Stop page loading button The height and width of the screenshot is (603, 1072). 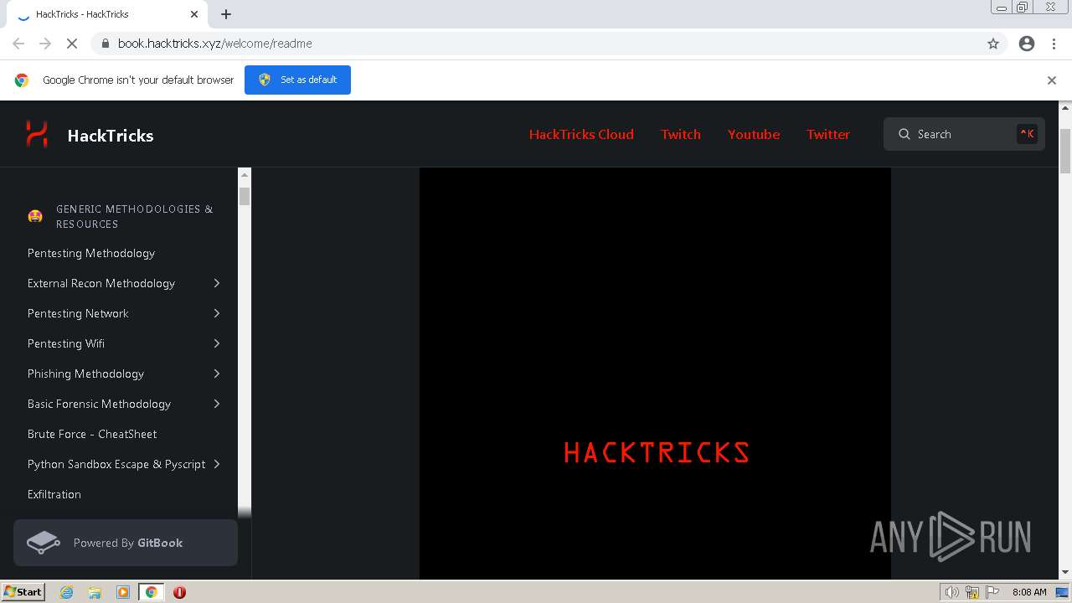pyautogui.click(x=72, y=44)
